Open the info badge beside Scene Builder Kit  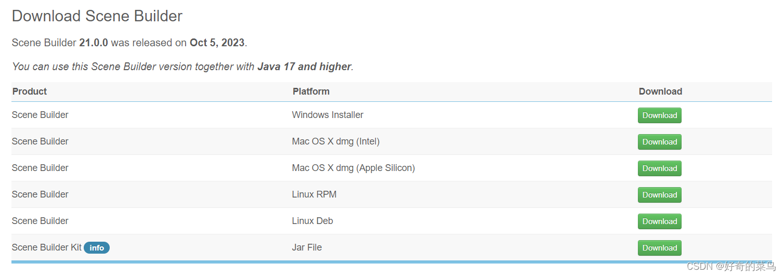[x=97, y=248]
